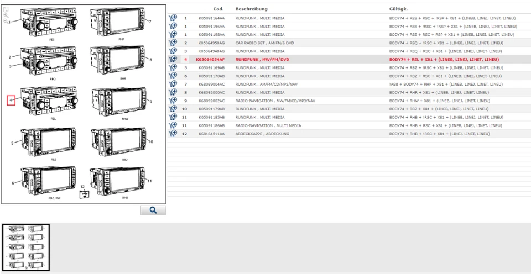Click callout number 7 in the diagram
This screenshot has height=274, width=531.
[150, 22]
